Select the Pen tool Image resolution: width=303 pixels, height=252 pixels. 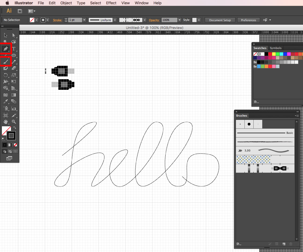tap(5, 49)
